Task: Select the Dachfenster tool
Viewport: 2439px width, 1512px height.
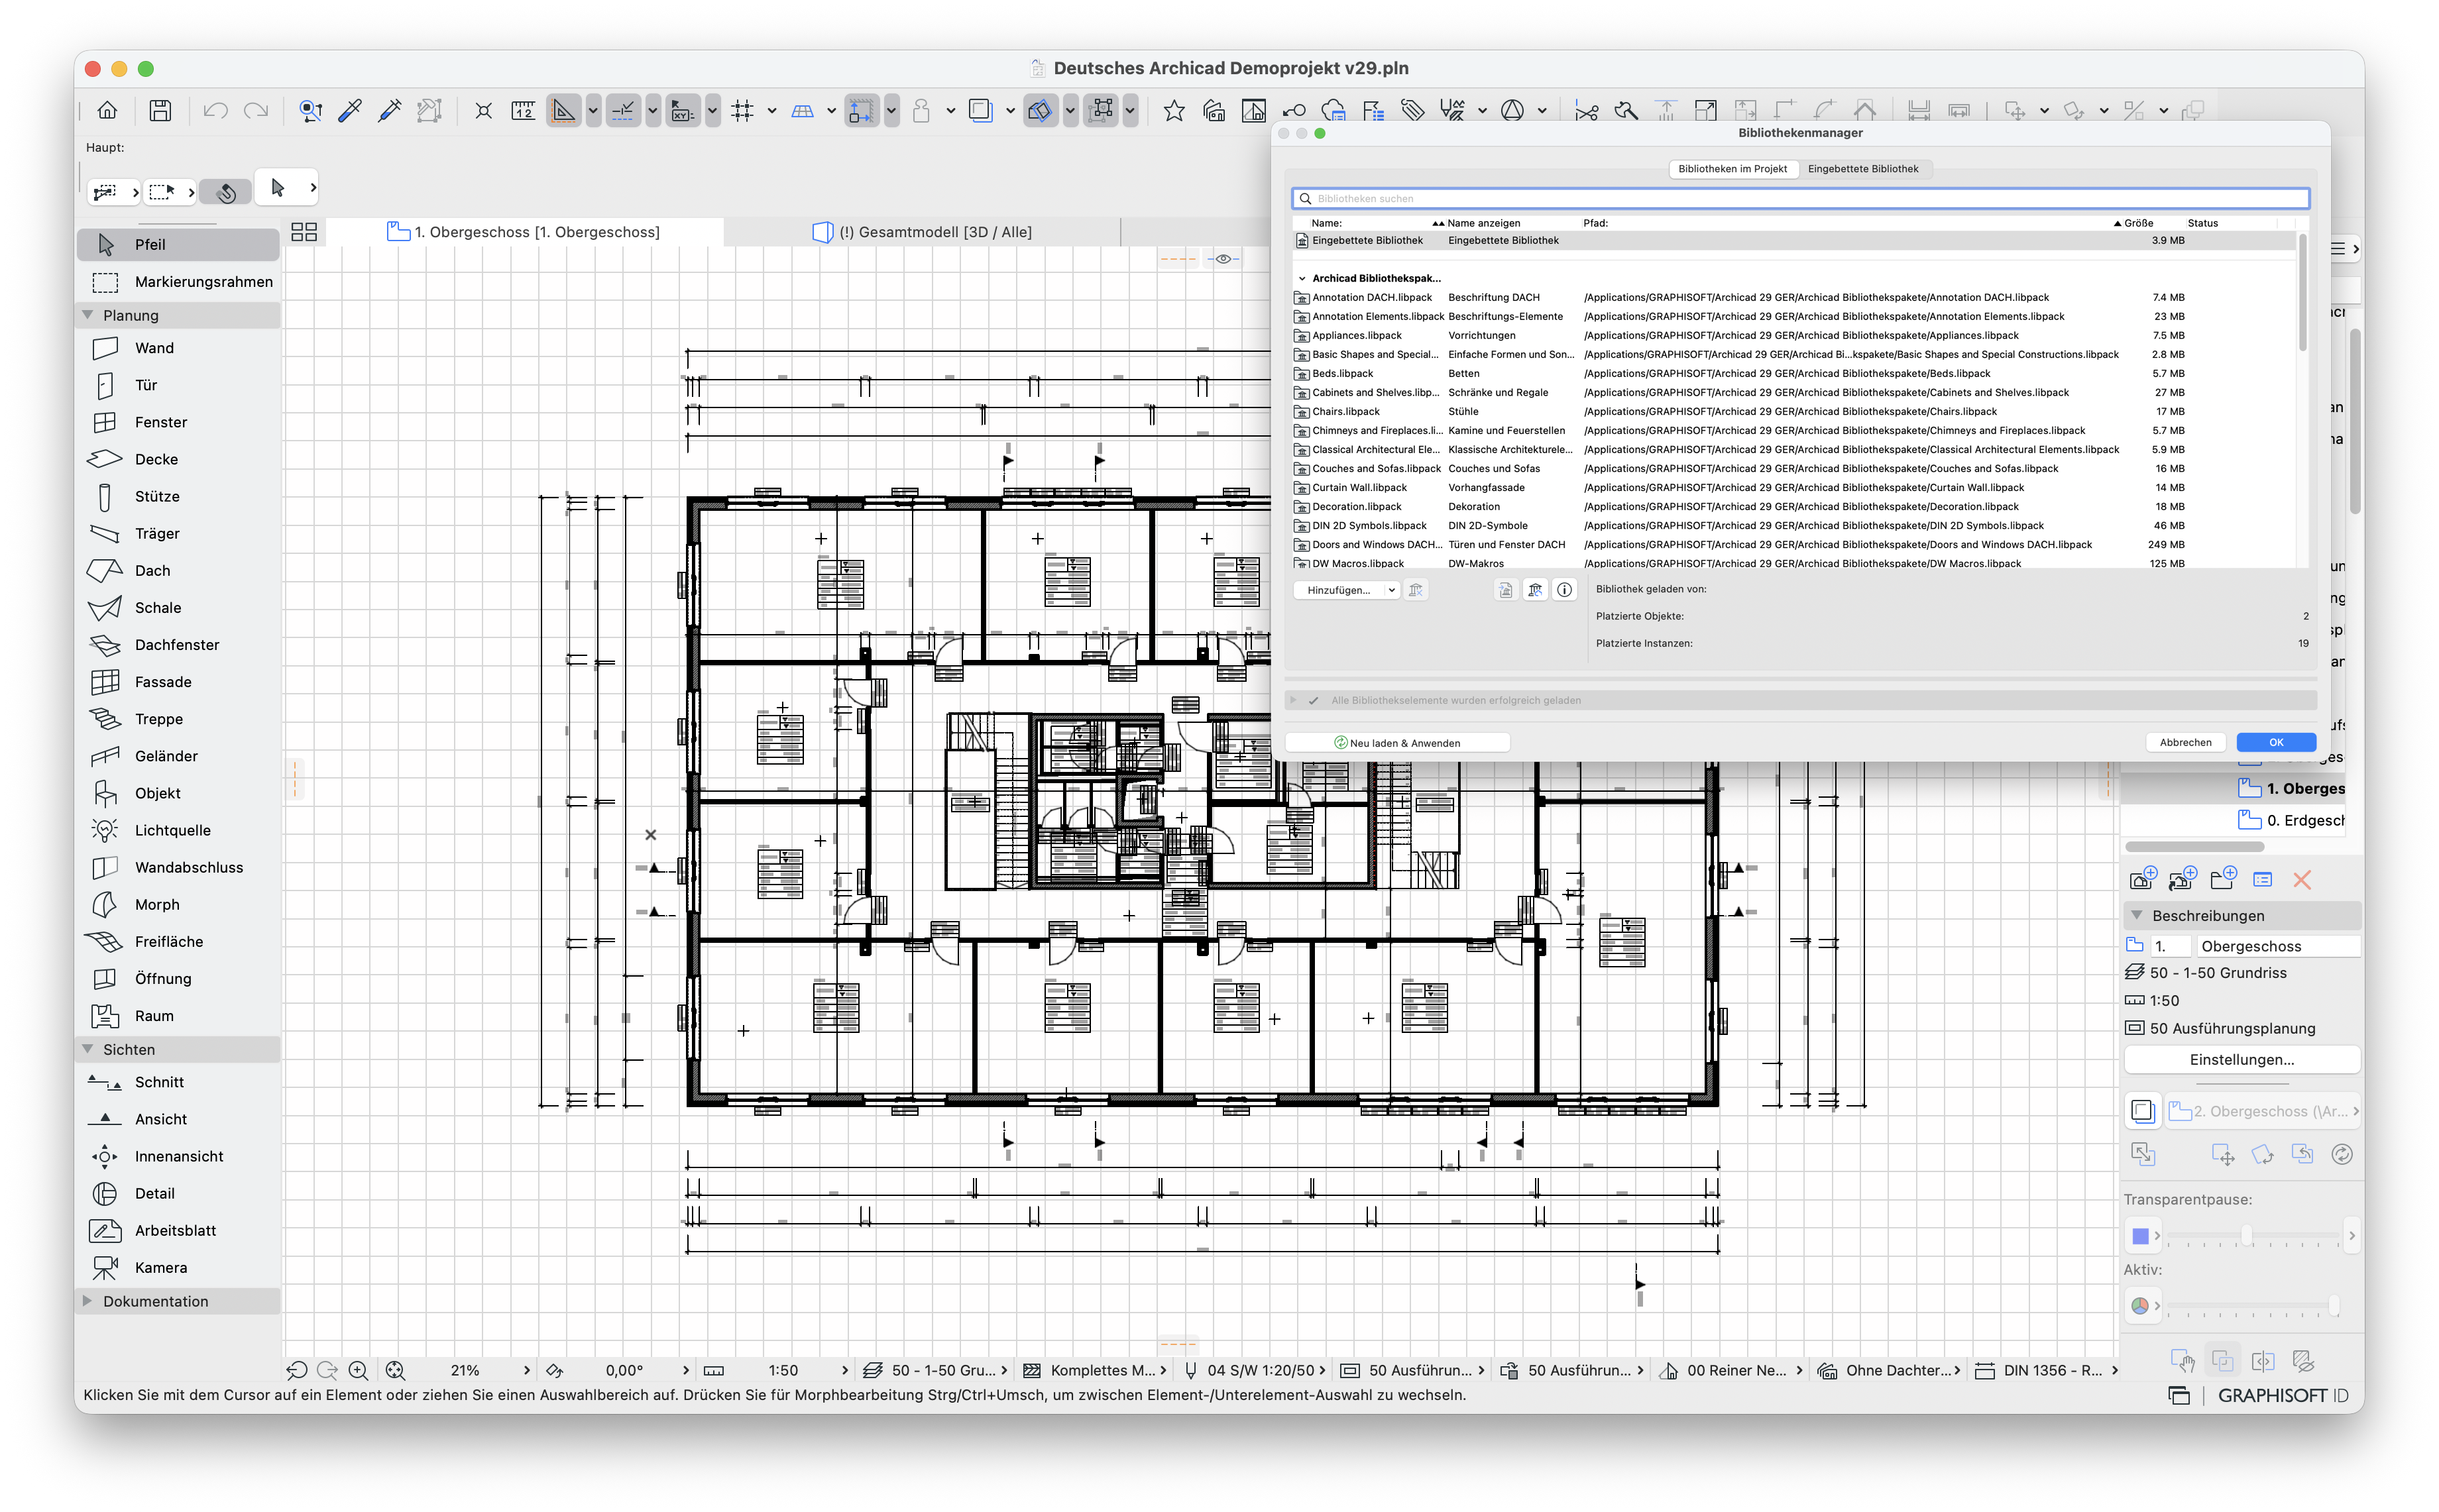Action: coord(178,645)
